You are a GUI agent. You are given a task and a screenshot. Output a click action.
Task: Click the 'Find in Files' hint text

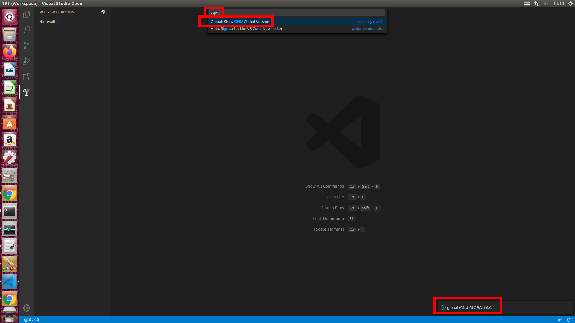[x=332, y=208]
